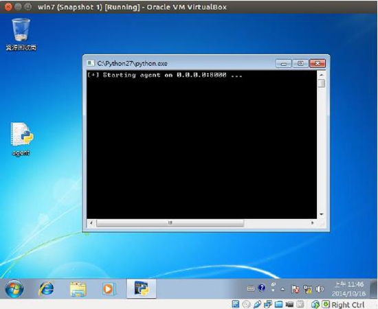Launch Internet Explorer from taskbar
The height and width of the screenshot is (309, 378).
coord(46,288)
